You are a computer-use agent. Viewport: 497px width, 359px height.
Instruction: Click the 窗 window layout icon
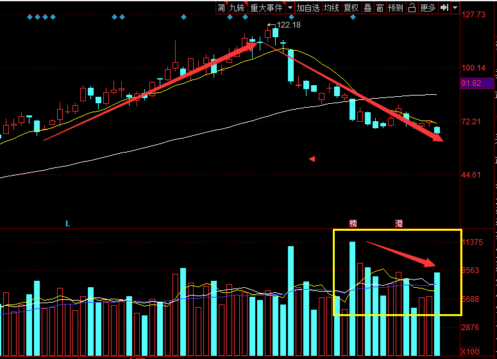[380, 8]
